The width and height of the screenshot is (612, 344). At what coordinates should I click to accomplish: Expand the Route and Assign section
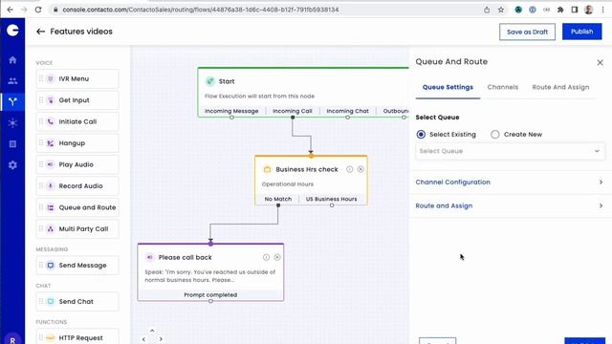(510, 205)
